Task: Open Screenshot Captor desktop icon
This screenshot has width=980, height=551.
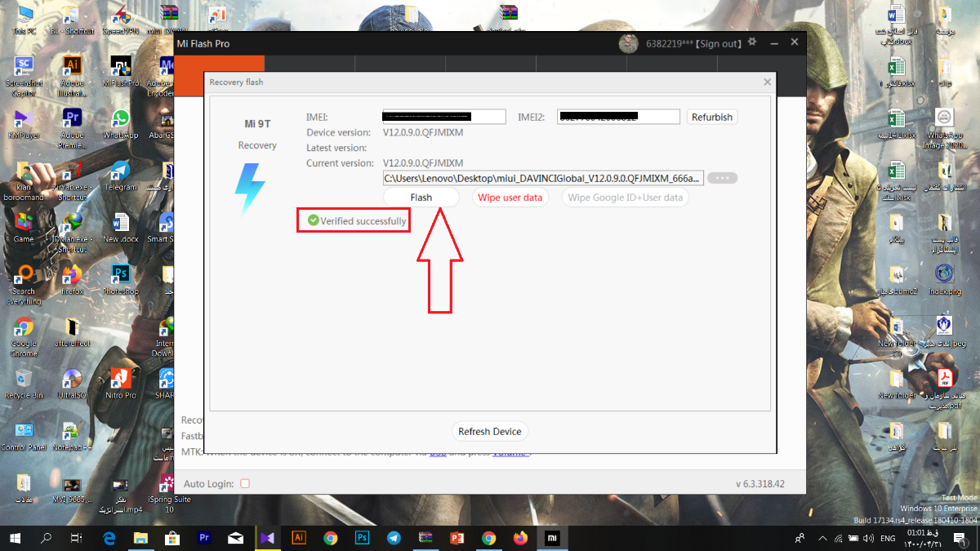Action: (x=24, y=77)
